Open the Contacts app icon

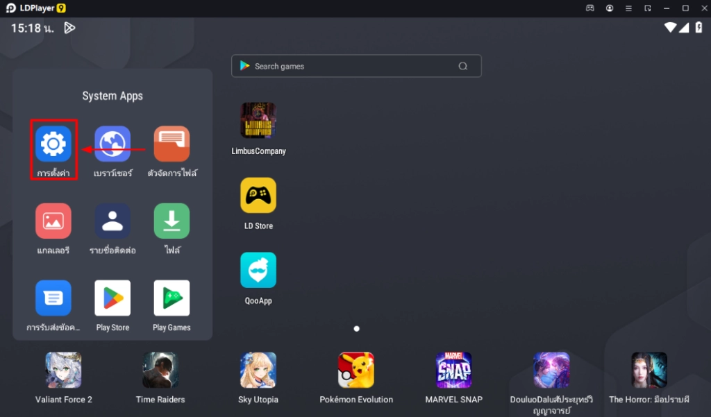(112, 221)
